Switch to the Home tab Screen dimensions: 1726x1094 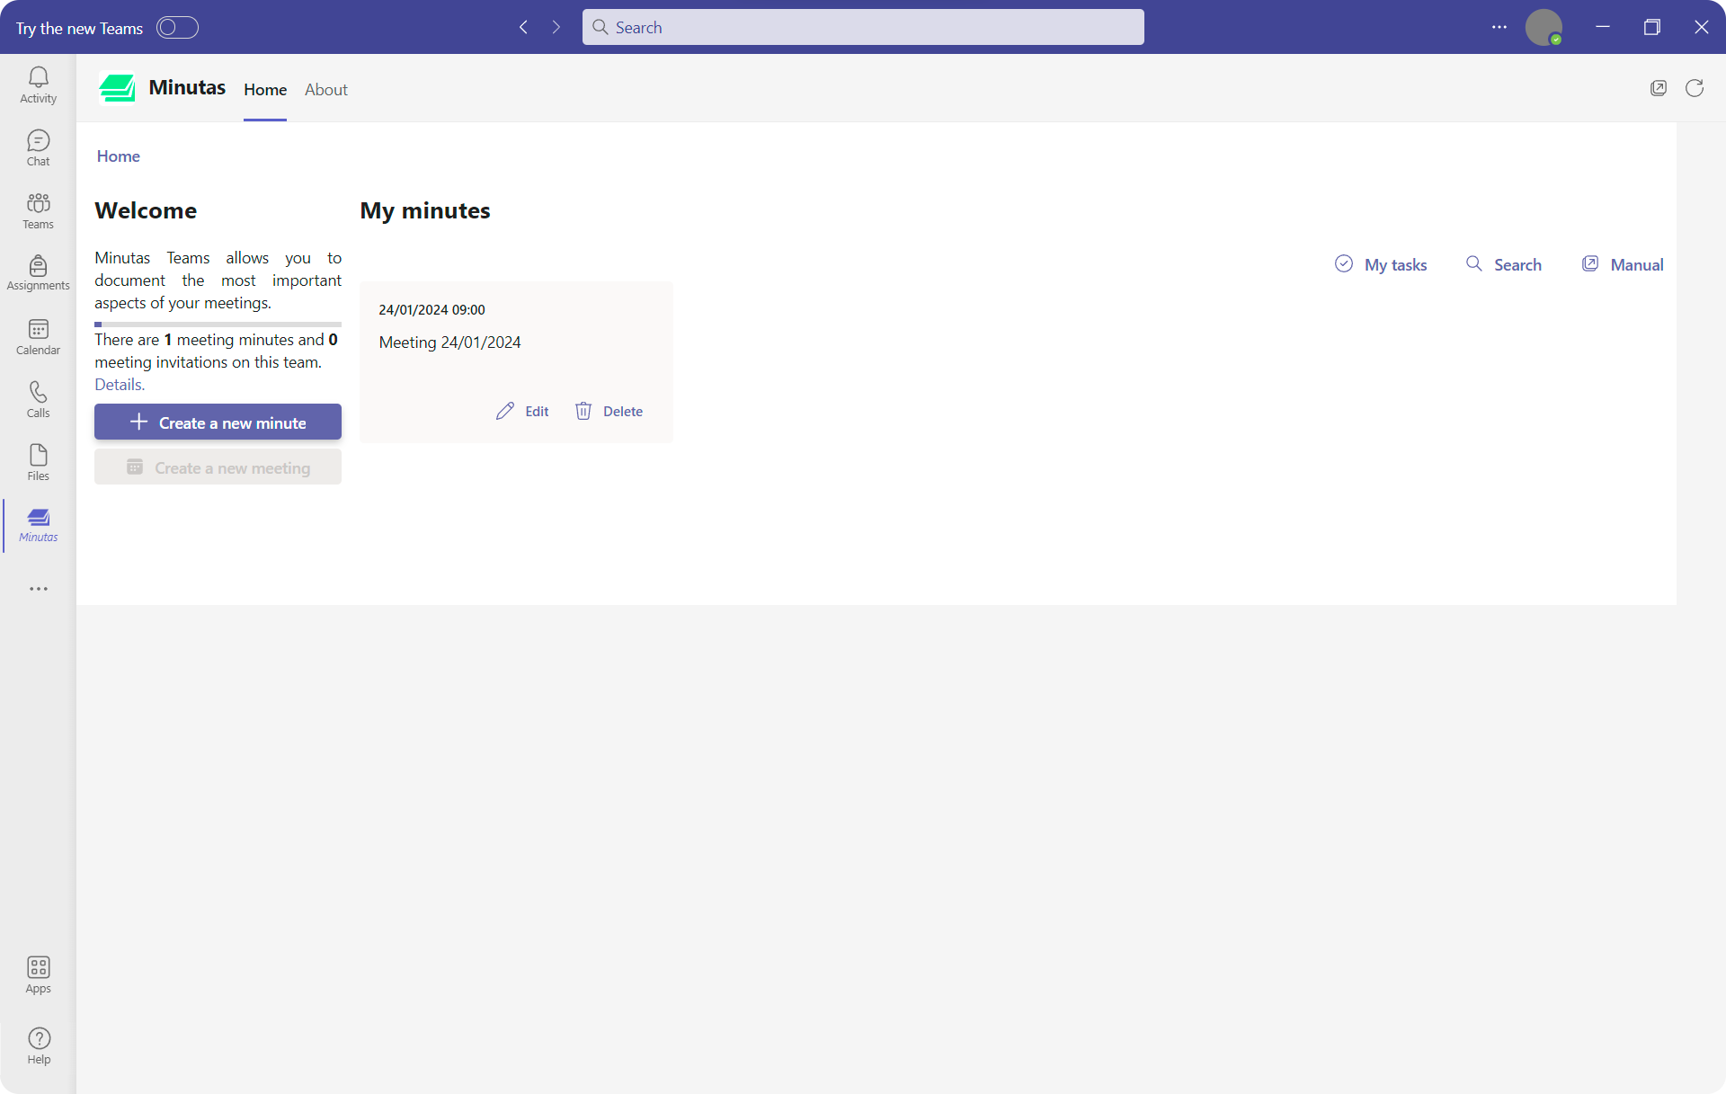(x=265, y=90)
